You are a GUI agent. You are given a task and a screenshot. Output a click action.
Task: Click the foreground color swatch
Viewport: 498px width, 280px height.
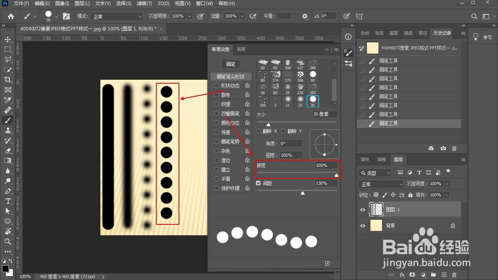[x=5, y=269]
